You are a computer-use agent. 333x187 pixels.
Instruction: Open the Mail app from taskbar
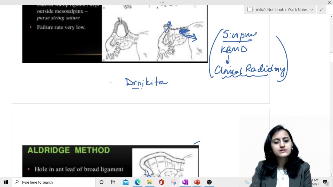pyautogui.click(x=125, y=182)
